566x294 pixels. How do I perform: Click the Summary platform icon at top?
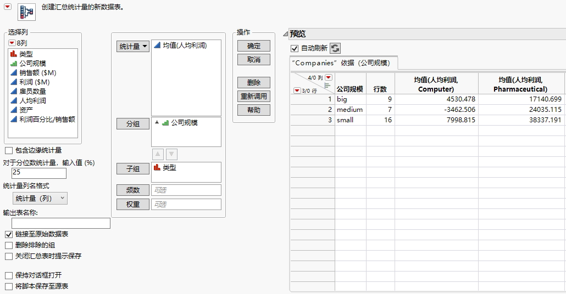coord(27,12)
